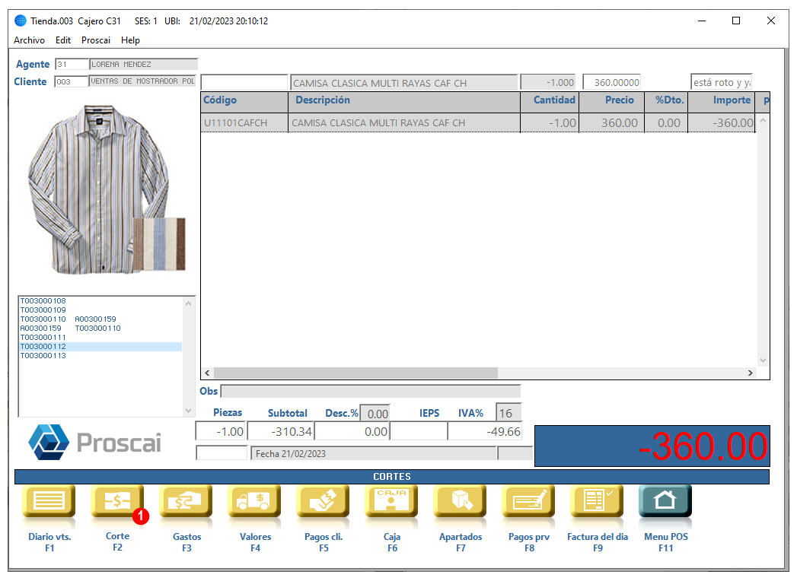Screen dimensions: 797x581
Task: Open the Corte F2 cash icon
Action: 117,500
